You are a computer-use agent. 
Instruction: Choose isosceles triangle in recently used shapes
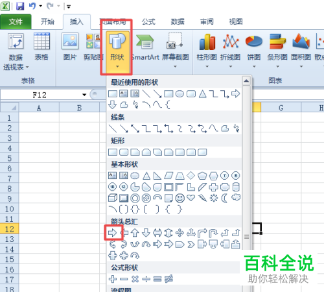click(x=202, y=94)
